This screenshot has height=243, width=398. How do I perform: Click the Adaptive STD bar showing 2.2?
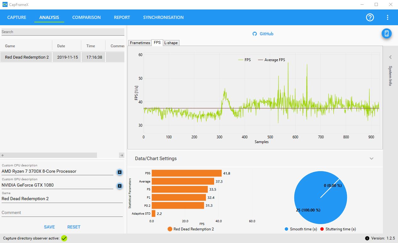point(154,213)
